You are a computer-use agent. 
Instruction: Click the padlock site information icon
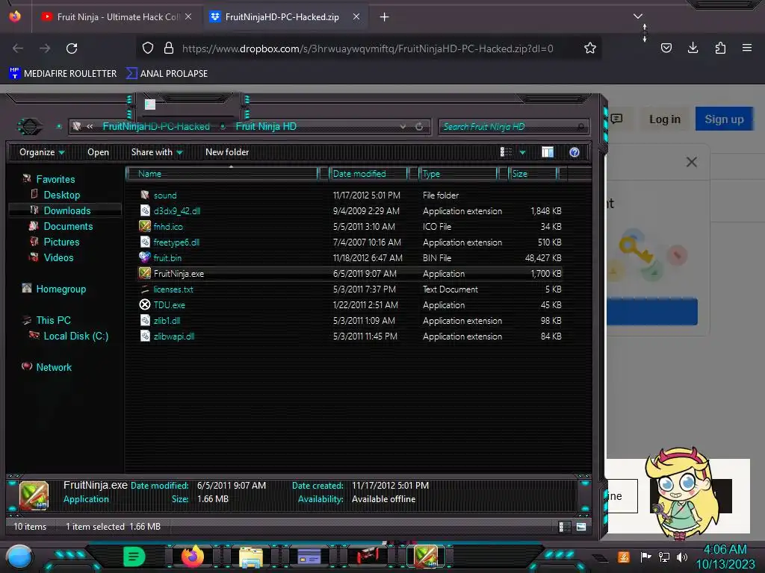pyautogui.click(x=169, y=48)
